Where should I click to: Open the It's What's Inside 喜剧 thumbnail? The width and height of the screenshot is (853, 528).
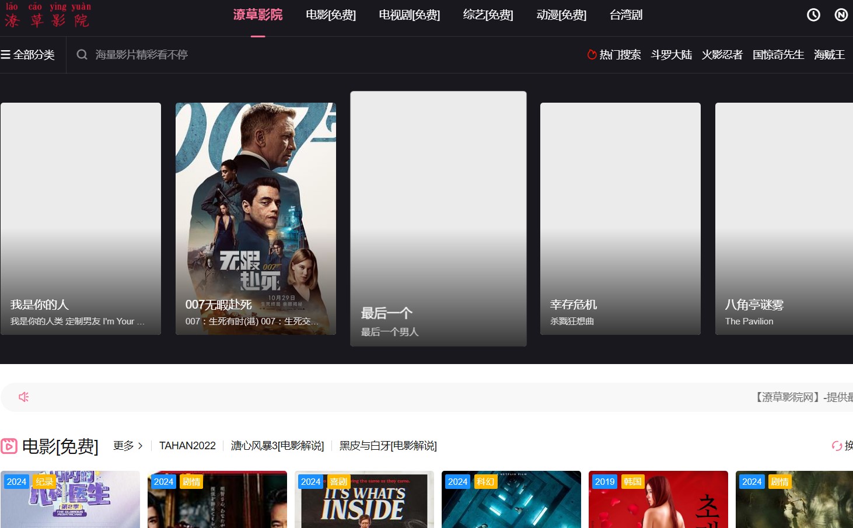pos(364,499)
